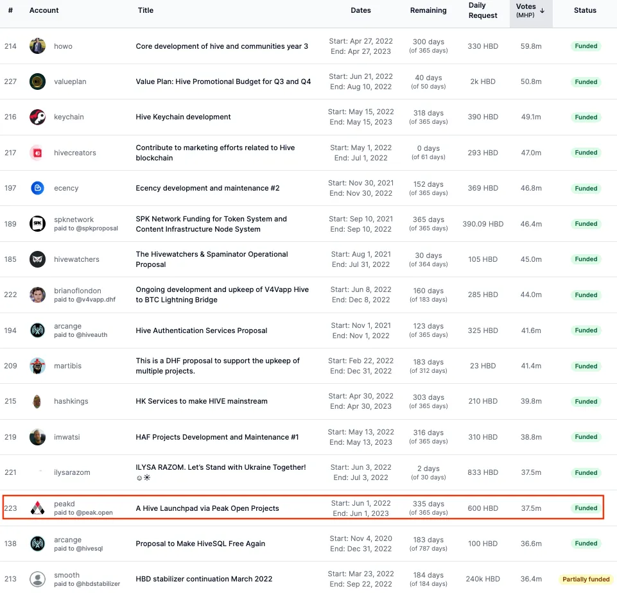This screenshot has height=593, width=617.
Task: Click Funded badge in peakd row
Action: coord(586,508)
